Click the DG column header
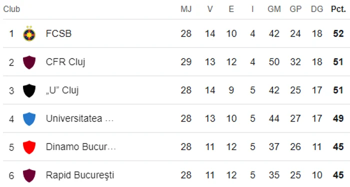This screenshot has width=350, height=187. pos(317,9)
